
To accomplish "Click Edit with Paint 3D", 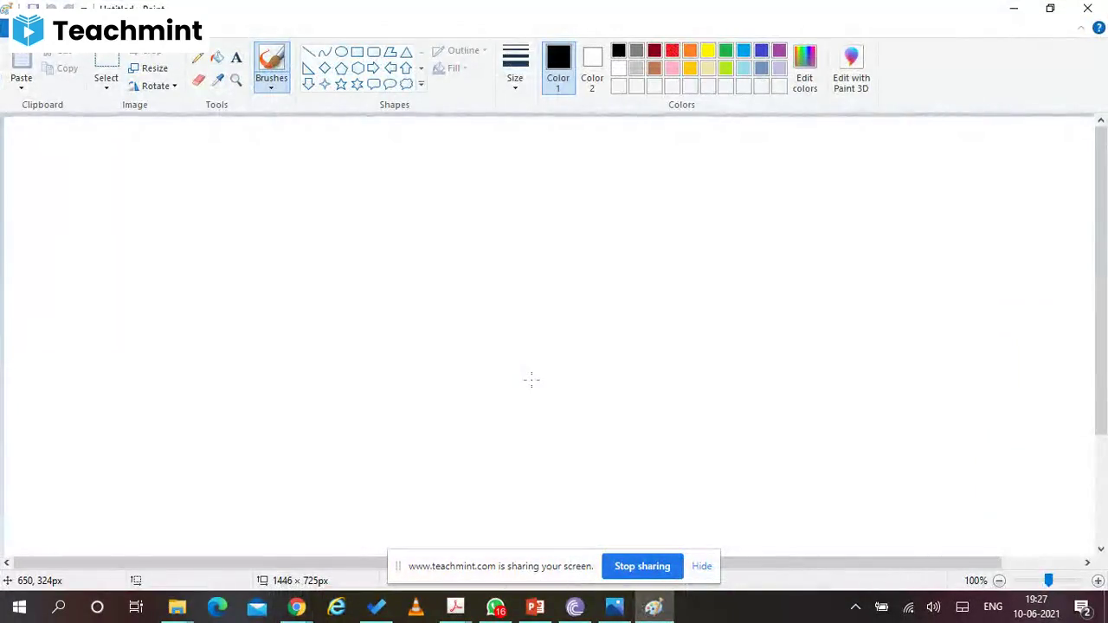I will pyautogui.click(x=852, y=68).
